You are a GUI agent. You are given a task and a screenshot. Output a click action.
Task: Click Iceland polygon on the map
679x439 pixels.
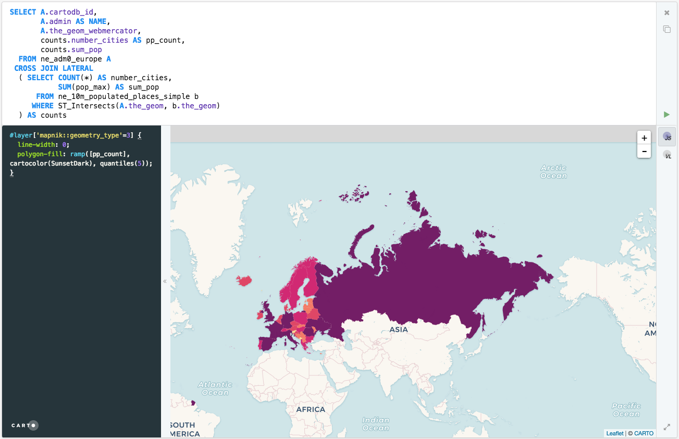pos(244,281)
